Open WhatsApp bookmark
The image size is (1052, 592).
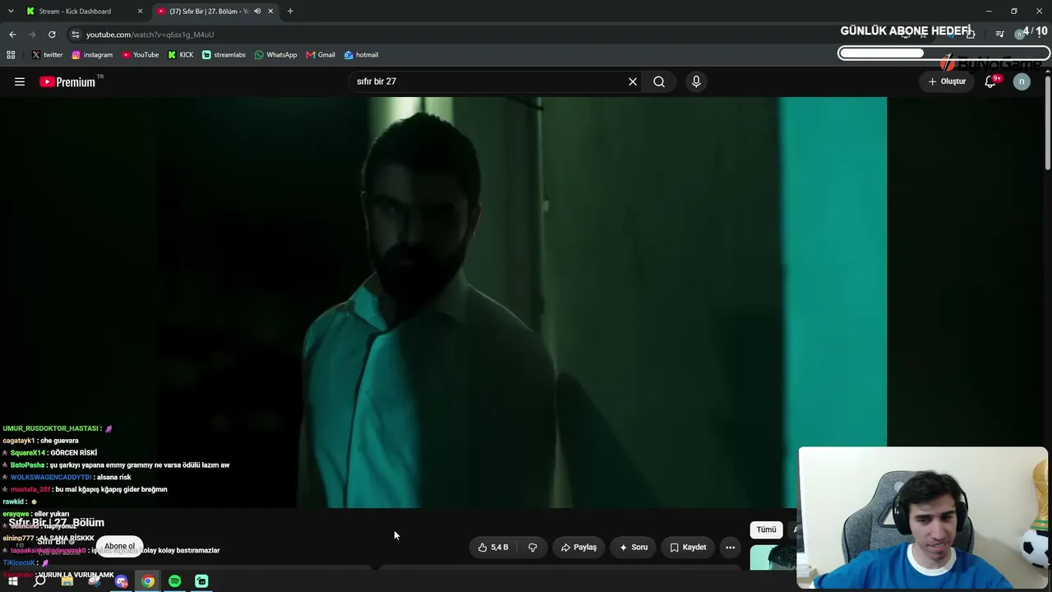pos(276,55)
